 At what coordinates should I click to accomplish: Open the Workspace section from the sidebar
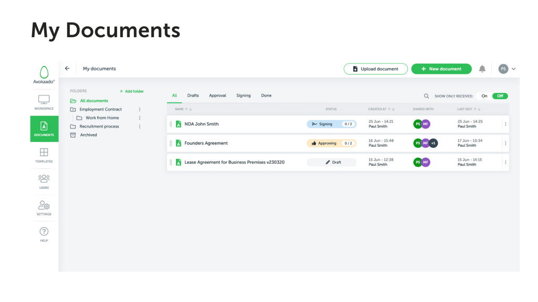coord(44,101)
